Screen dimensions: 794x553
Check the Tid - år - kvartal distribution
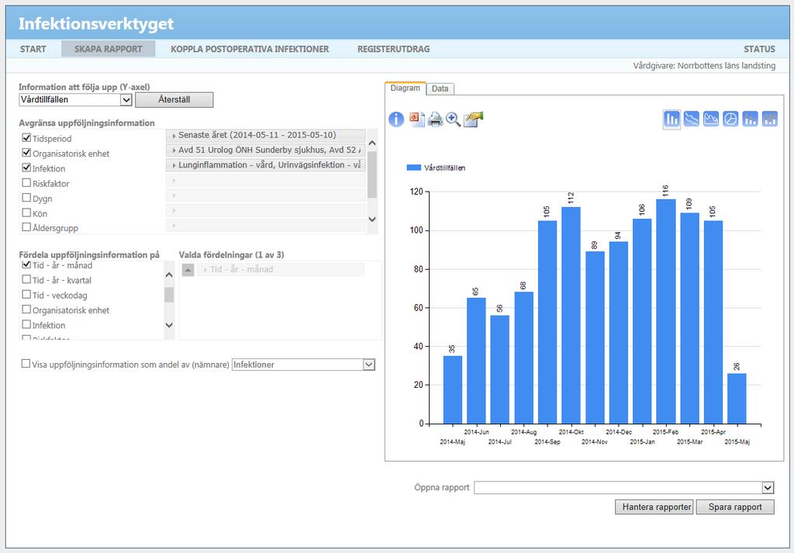click(x=27, y=279)
